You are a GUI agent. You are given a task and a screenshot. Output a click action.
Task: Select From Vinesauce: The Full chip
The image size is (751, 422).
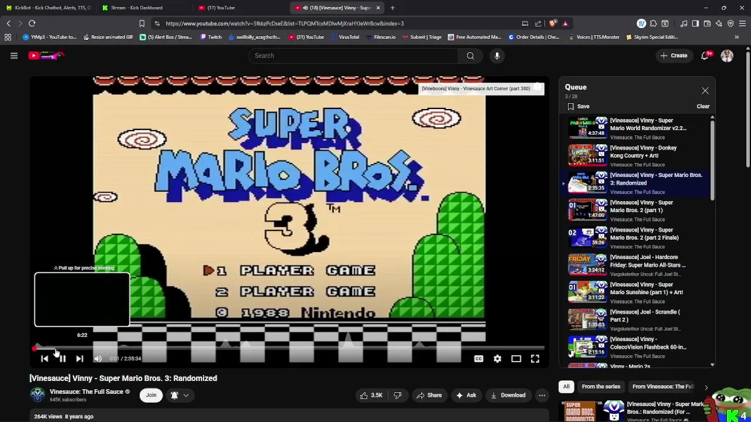[x=663, y=387]
